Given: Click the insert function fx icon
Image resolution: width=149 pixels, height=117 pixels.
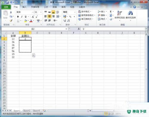Looking at the screenshot, I should point(79,29).
